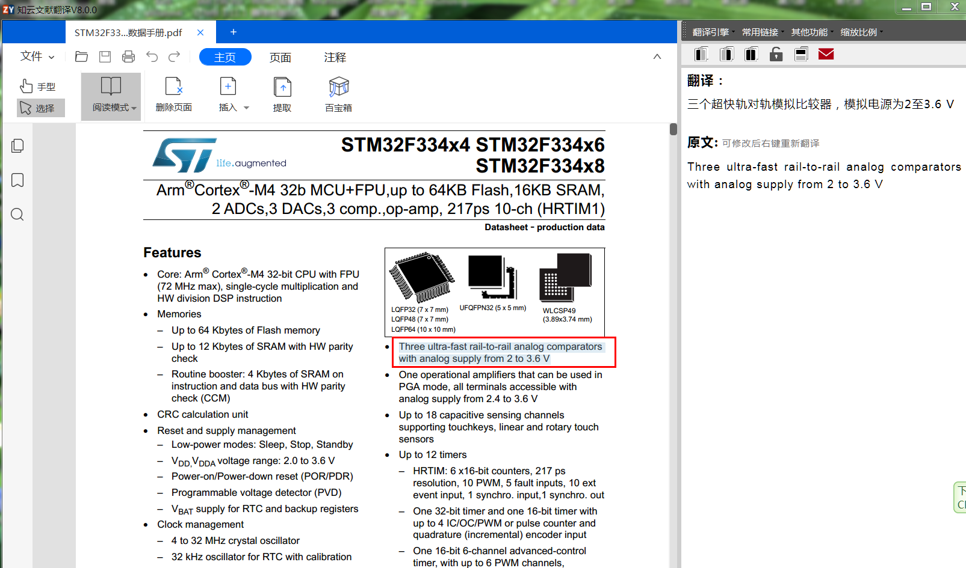This screenshot has height=568, width=966.
Task: Show left-half layout in translator panel
Action: point(701,55)
